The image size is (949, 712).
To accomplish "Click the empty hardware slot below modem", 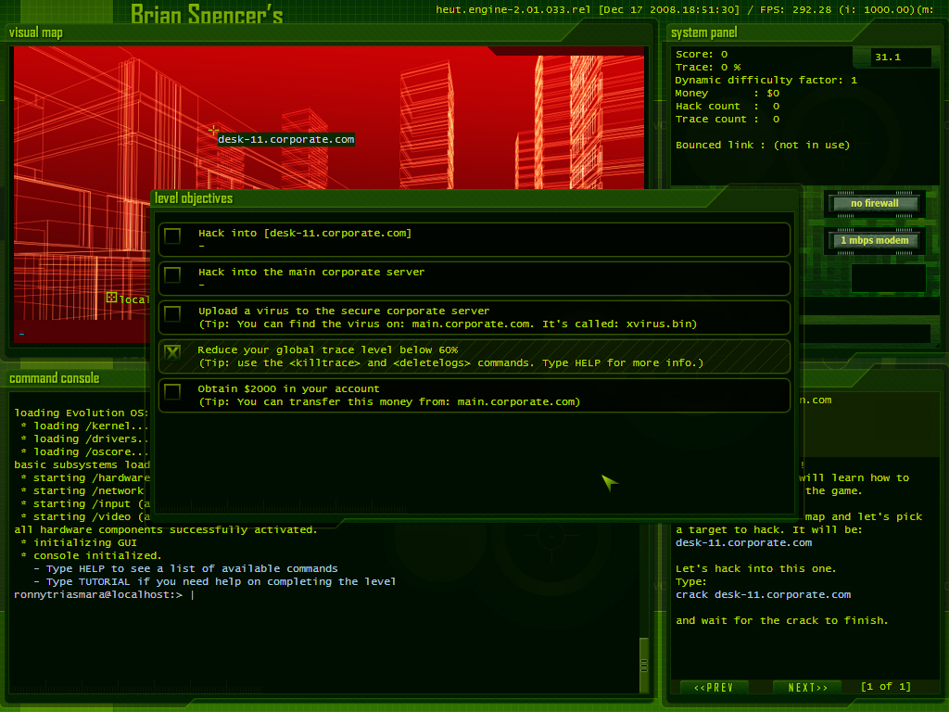I will pyautogui.click(x=888, y=278).
